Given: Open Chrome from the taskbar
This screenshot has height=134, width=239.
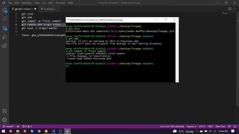Looking at the screenshot, I should pos(39,131).
